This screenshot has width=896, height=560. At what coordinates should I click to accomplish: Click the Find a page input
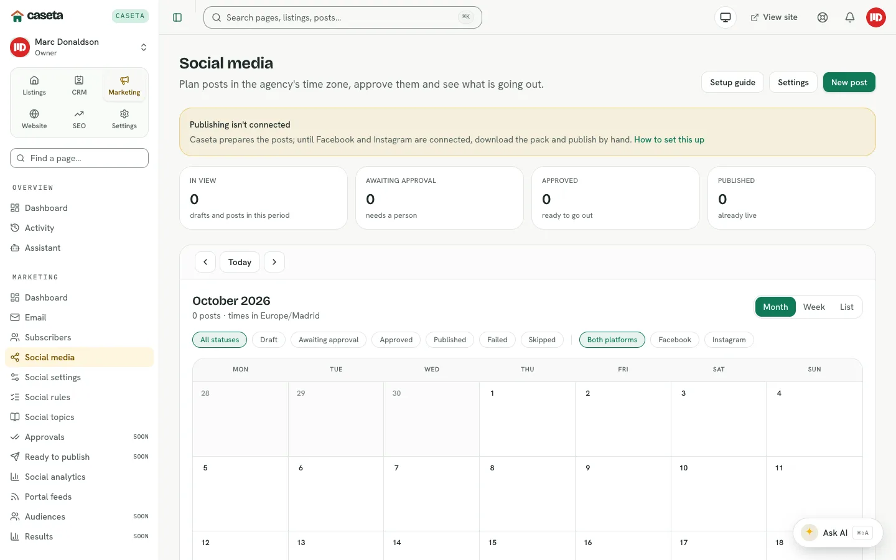click(x=79, y=158)
